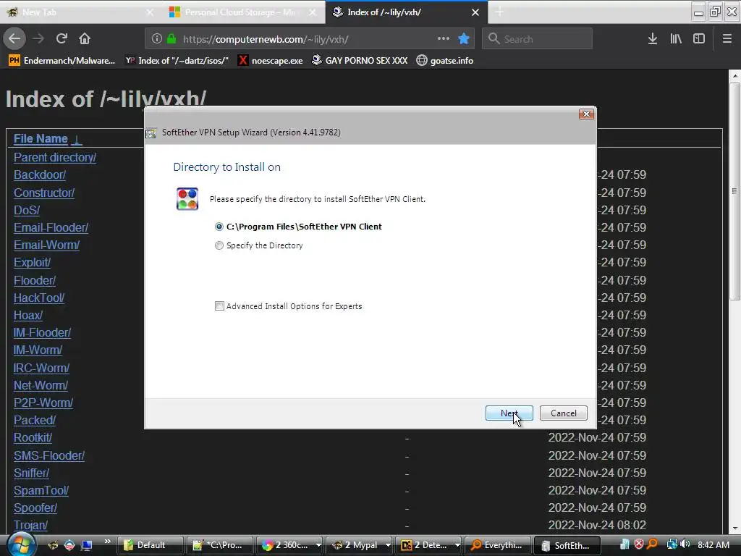Screen dimensions: 741x556
Task: Click the scrollbar down arrow
Action: click(x=734, y=528)
